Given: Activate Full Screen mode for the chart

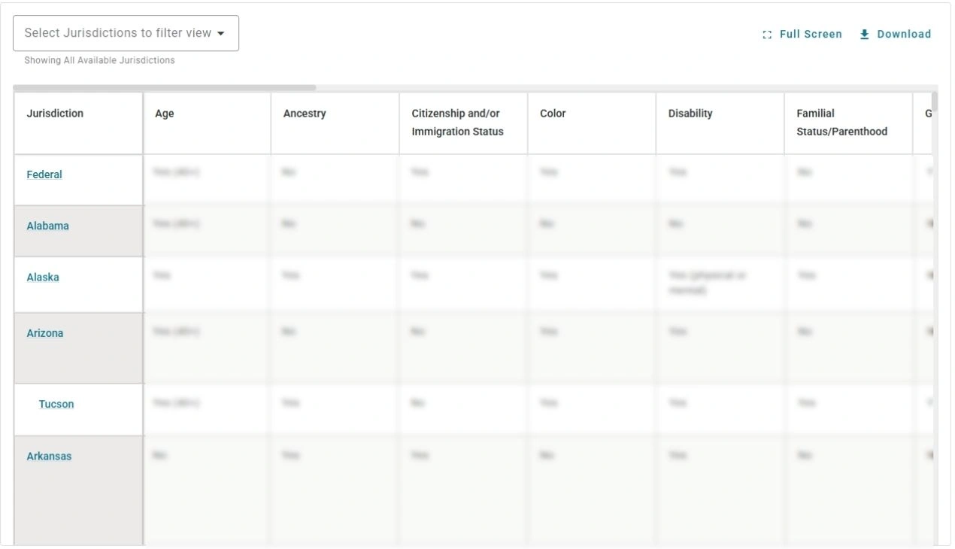Looking at the screenshot, I should (802, 34).
